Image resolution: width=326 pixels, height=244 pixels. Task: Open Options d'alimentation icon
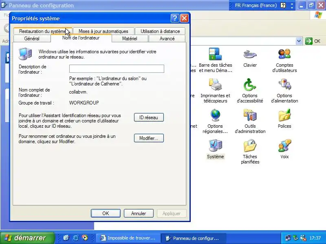coord(284,85)
